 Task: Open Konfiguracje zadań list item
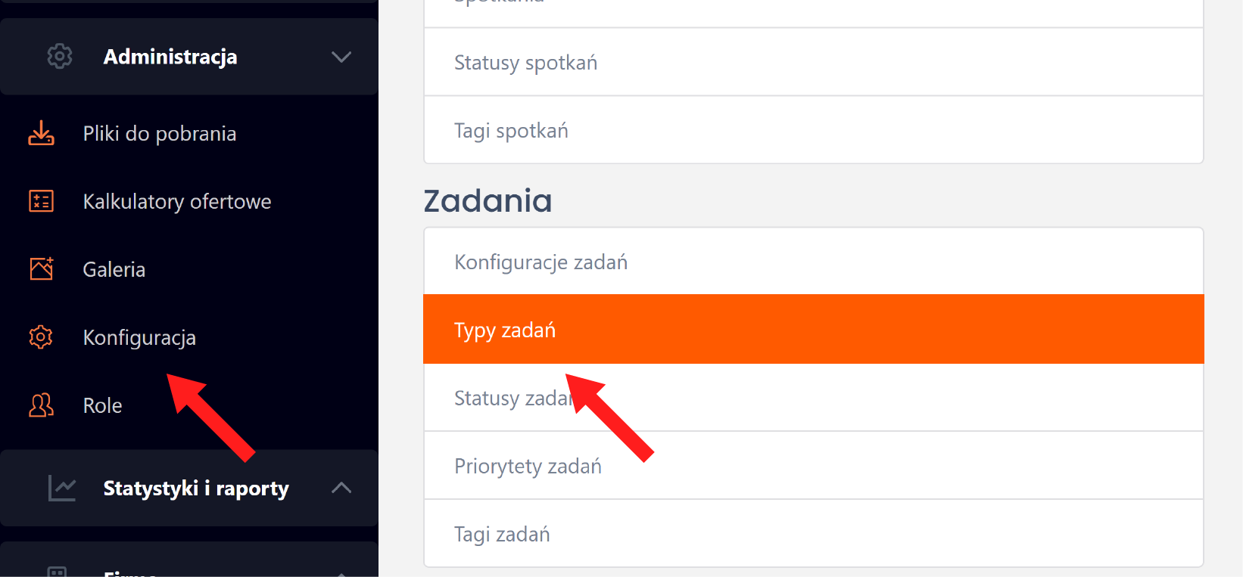(541, 262)
